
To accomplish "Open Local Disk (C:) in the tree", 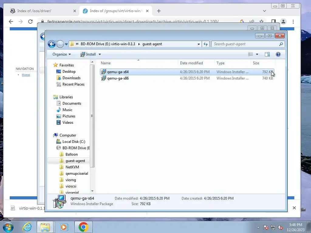I will pyautogui.click(x=74, y=142).
